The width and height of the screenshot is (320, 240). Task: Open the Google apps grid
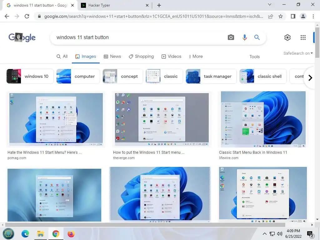click(x=303, y=37)
